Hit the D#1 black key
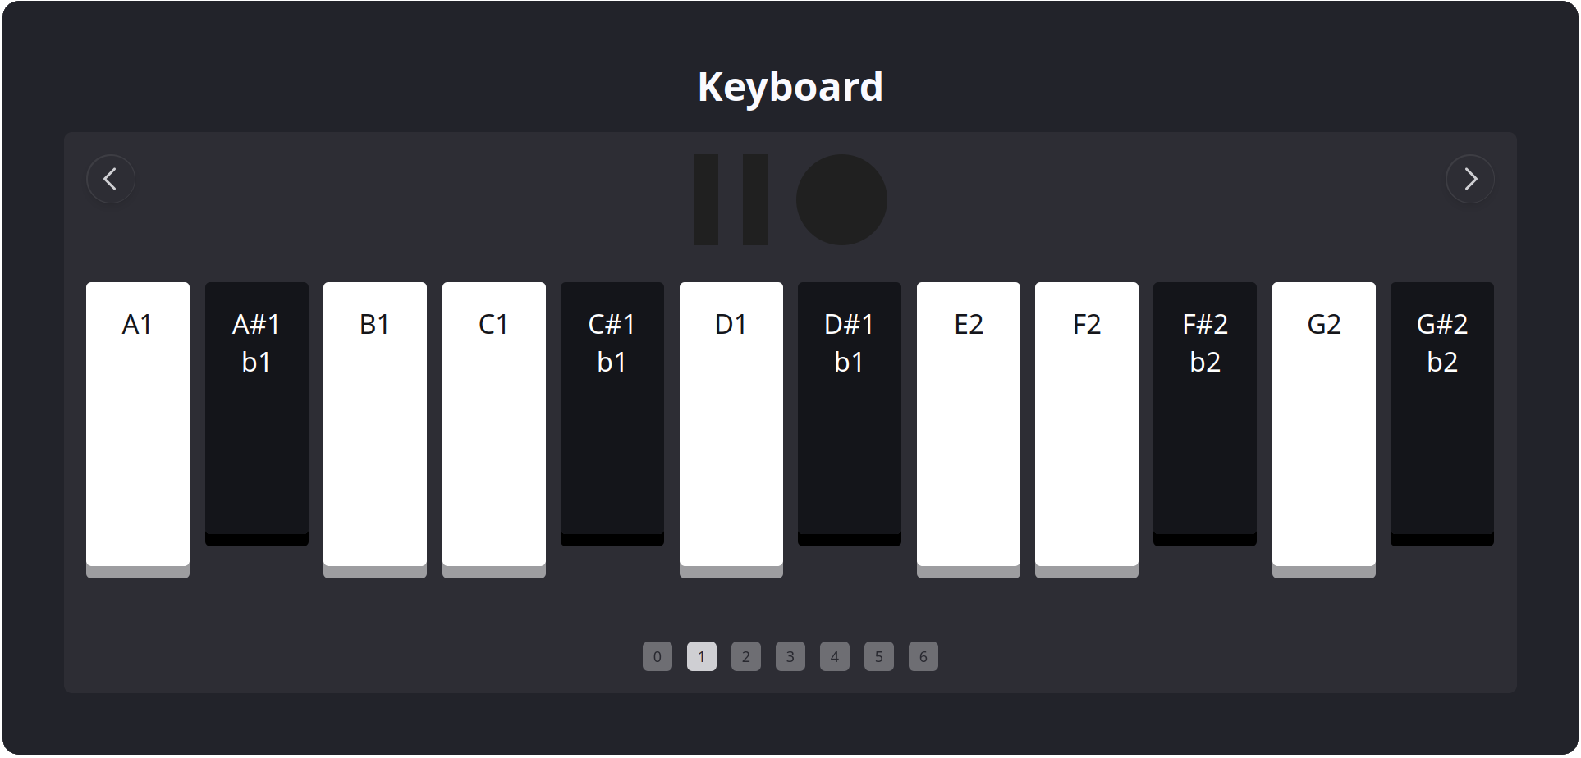This screenshot has height=758, width=1581. (x=849, y=410)
